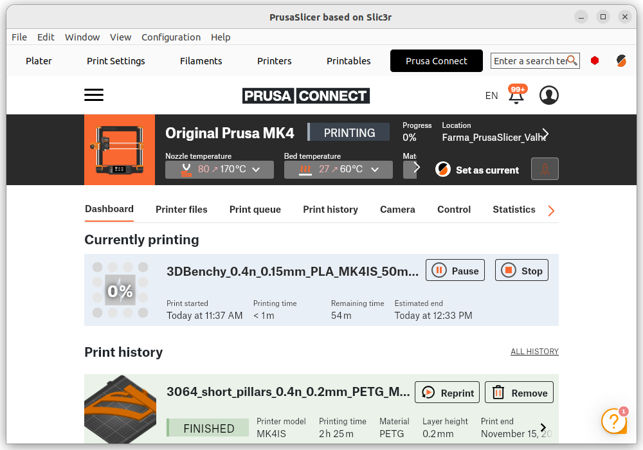Click the reprint circular arrow icon
This screenshot has height=450, width=643.
[428, 393]
